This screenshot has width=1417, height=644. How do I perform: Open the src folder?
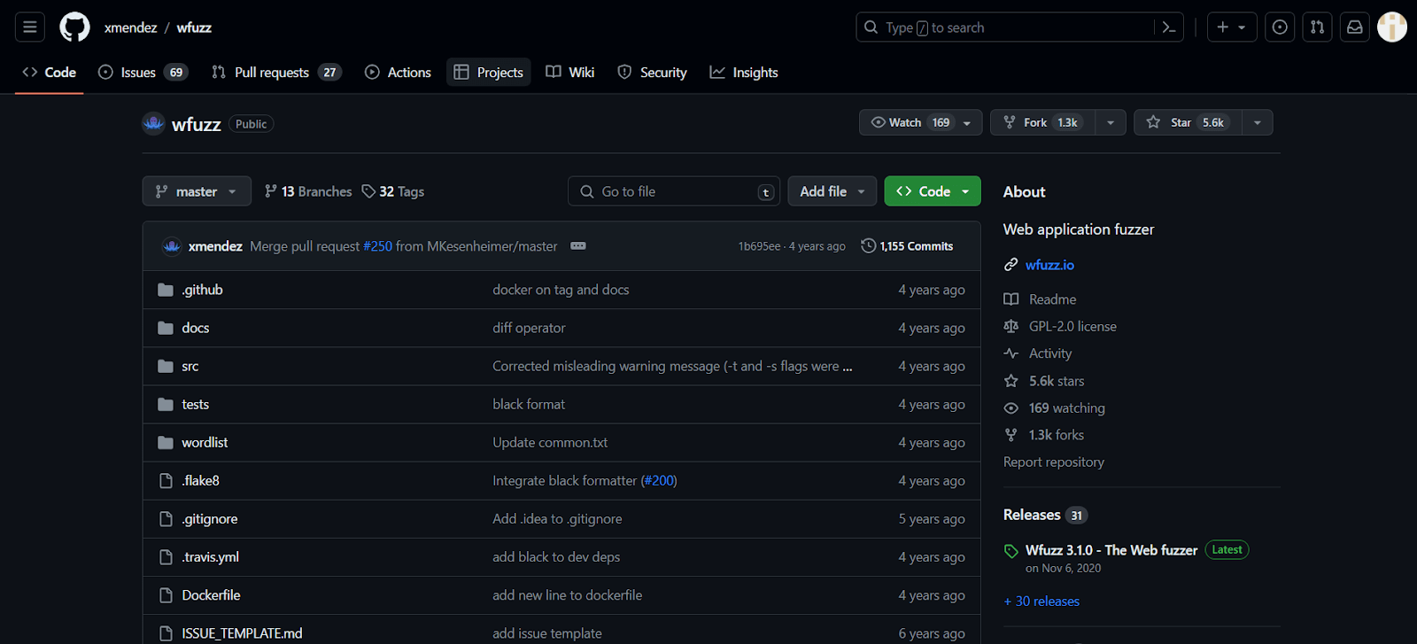(190, 366)
